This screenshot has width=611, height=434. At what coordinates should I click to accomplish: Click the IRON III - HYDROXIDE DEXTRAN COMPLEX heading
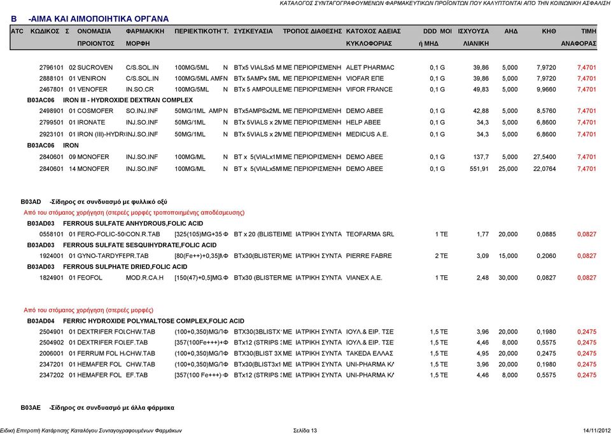point(128,100)
